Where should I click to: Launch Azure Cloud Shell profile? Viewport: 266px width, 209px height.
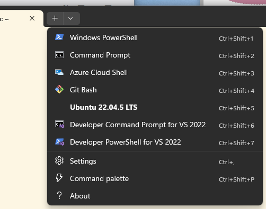point(155,72)
